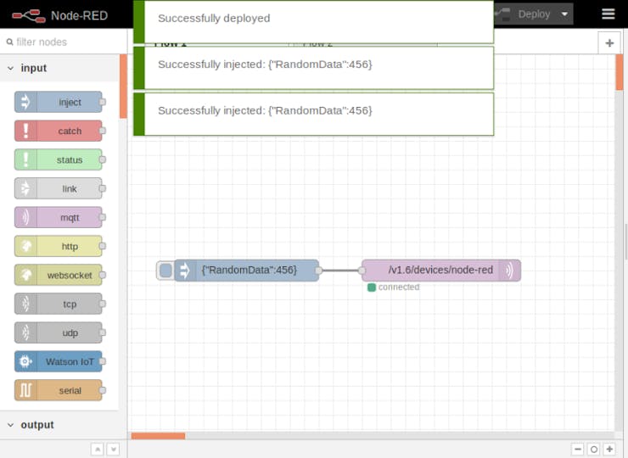Click the mqtt node input port on canvas

[x=362, y=271]
